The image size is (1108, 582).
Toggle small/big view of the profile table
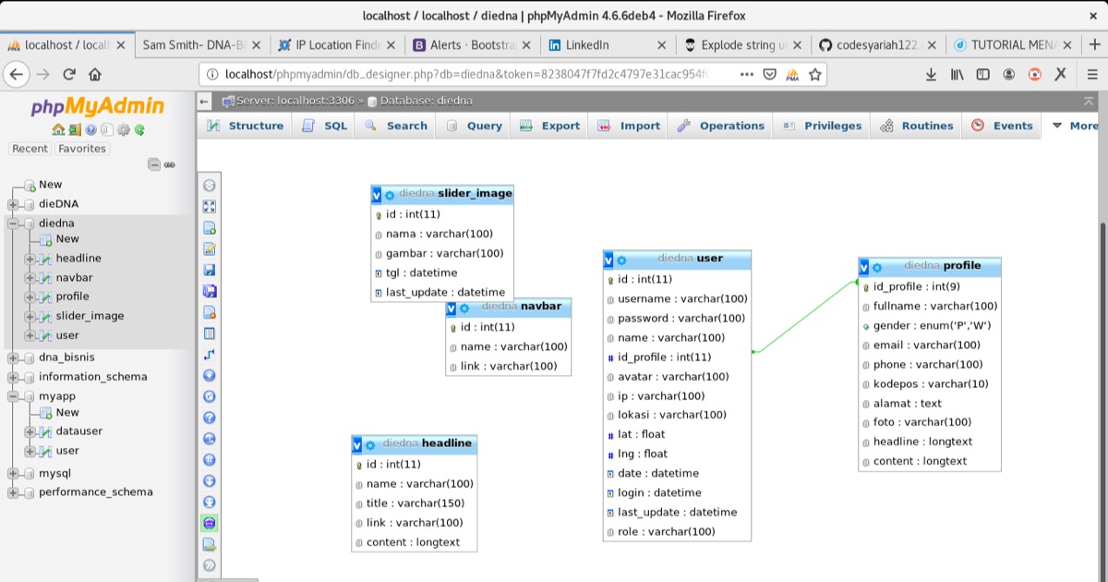coord(864,267)
